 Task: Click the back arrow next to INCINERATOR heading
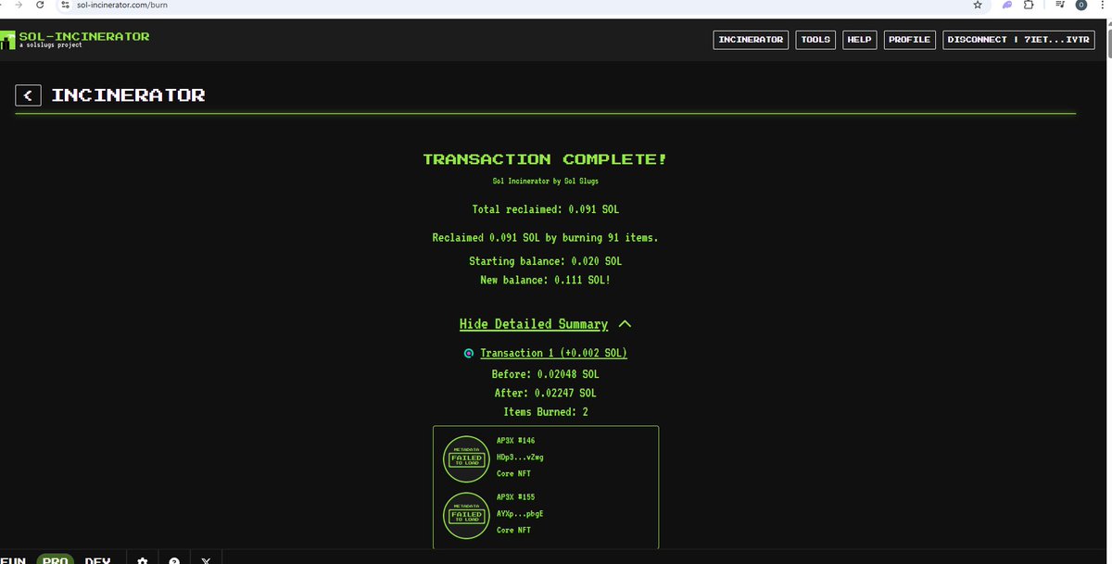pyautogui.click(x=28, y=95)
